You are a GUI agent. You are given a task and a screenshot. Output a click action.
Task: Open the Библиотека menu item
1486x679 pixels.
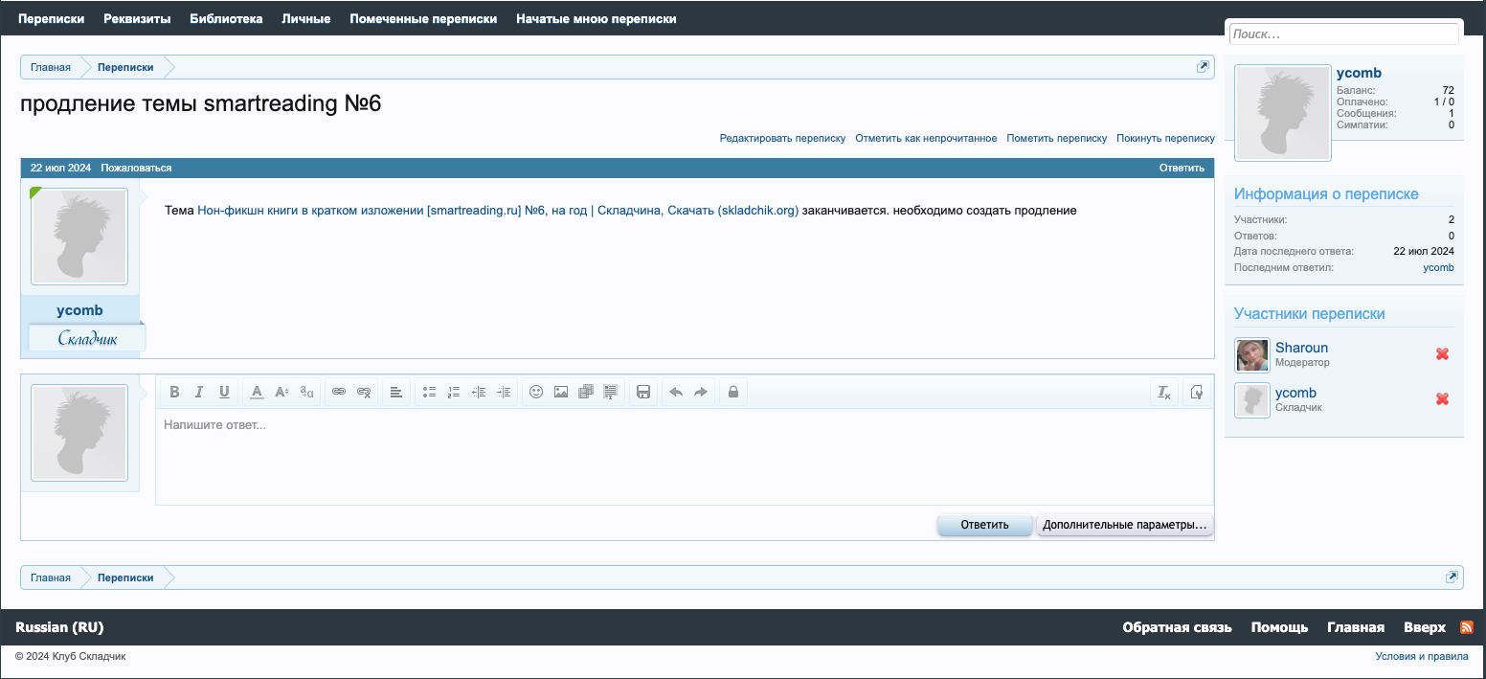tap(226, 18)
